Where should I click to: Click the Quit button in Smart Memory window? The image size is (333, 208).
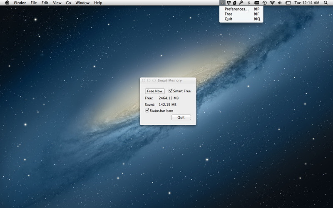click(181, 117)
